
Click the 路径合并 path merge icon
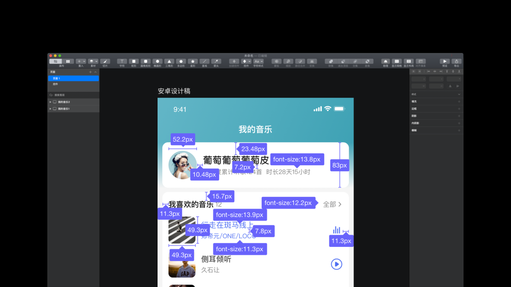tap(300, 61)
